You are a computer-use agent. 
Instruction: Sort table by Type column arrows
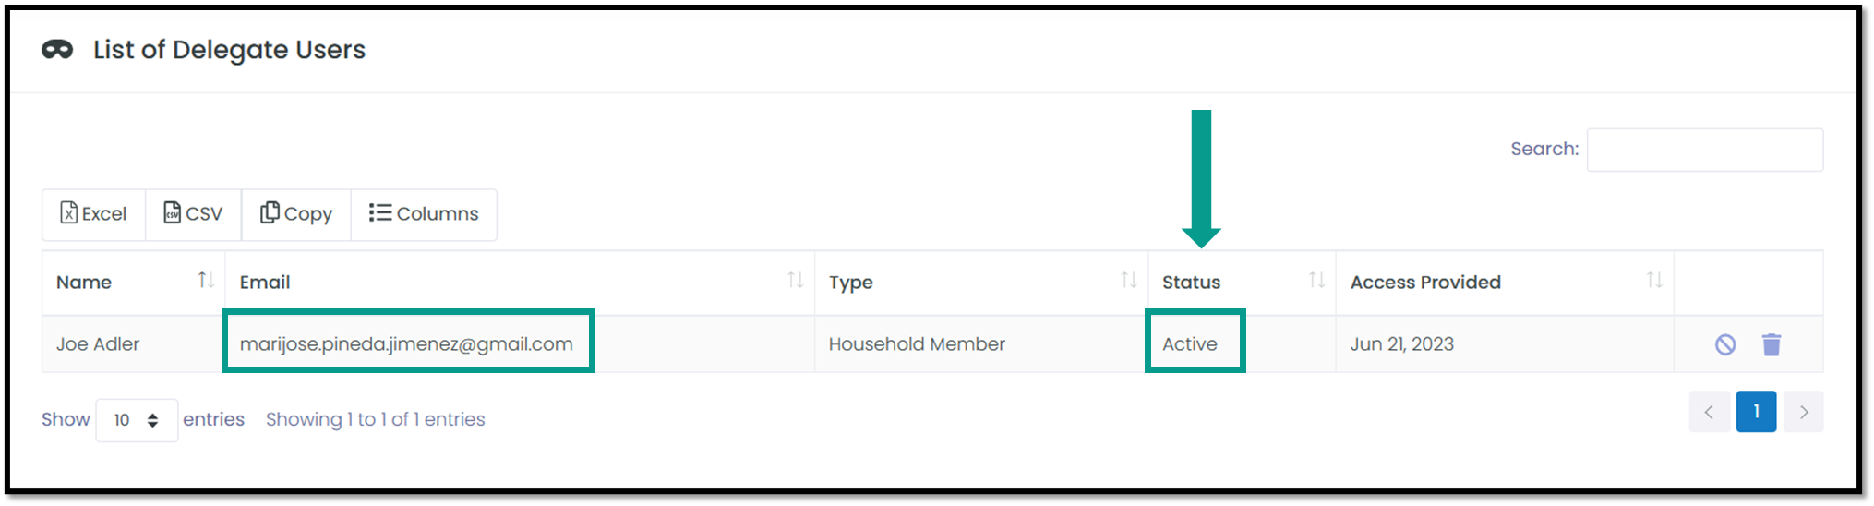pyautogui.click(x=1128, y=280)
